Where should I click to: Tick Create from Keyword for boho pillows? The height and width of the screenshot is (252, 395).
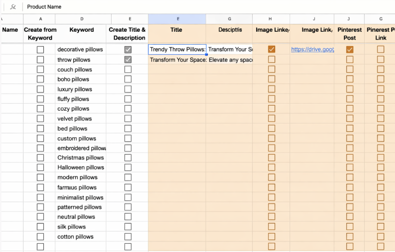pos(41,79)
